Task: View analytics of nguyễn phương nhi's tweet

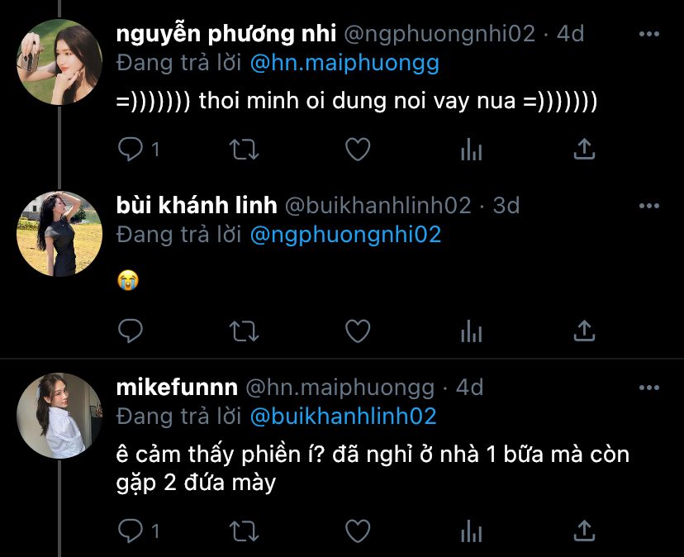Action: (471, 150)
